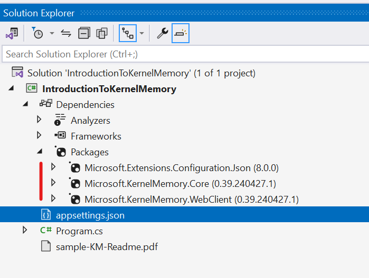Open the file nesting options dropdown arrow
The image size is (369, 278).
pyautogui.click(x=141, y=34)
